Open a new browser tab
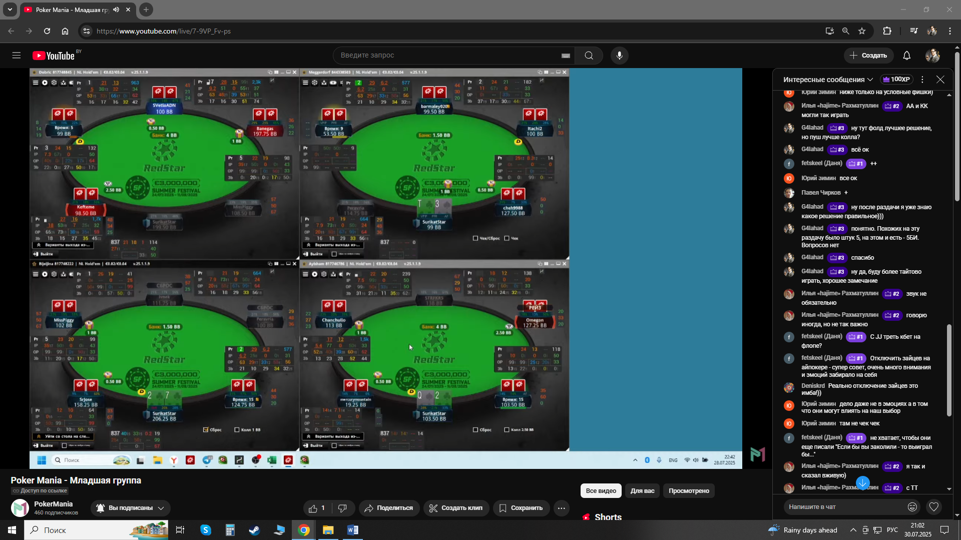 click(146, 10)
